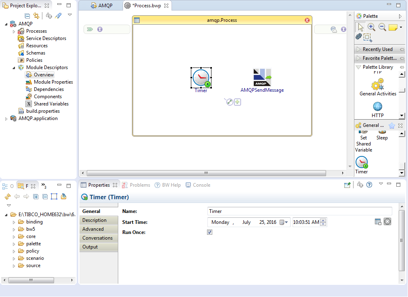Pick the Timer activity from palette drawer
Image resolution: width=408 pixels, height=297 pixels.
[362, 165]
